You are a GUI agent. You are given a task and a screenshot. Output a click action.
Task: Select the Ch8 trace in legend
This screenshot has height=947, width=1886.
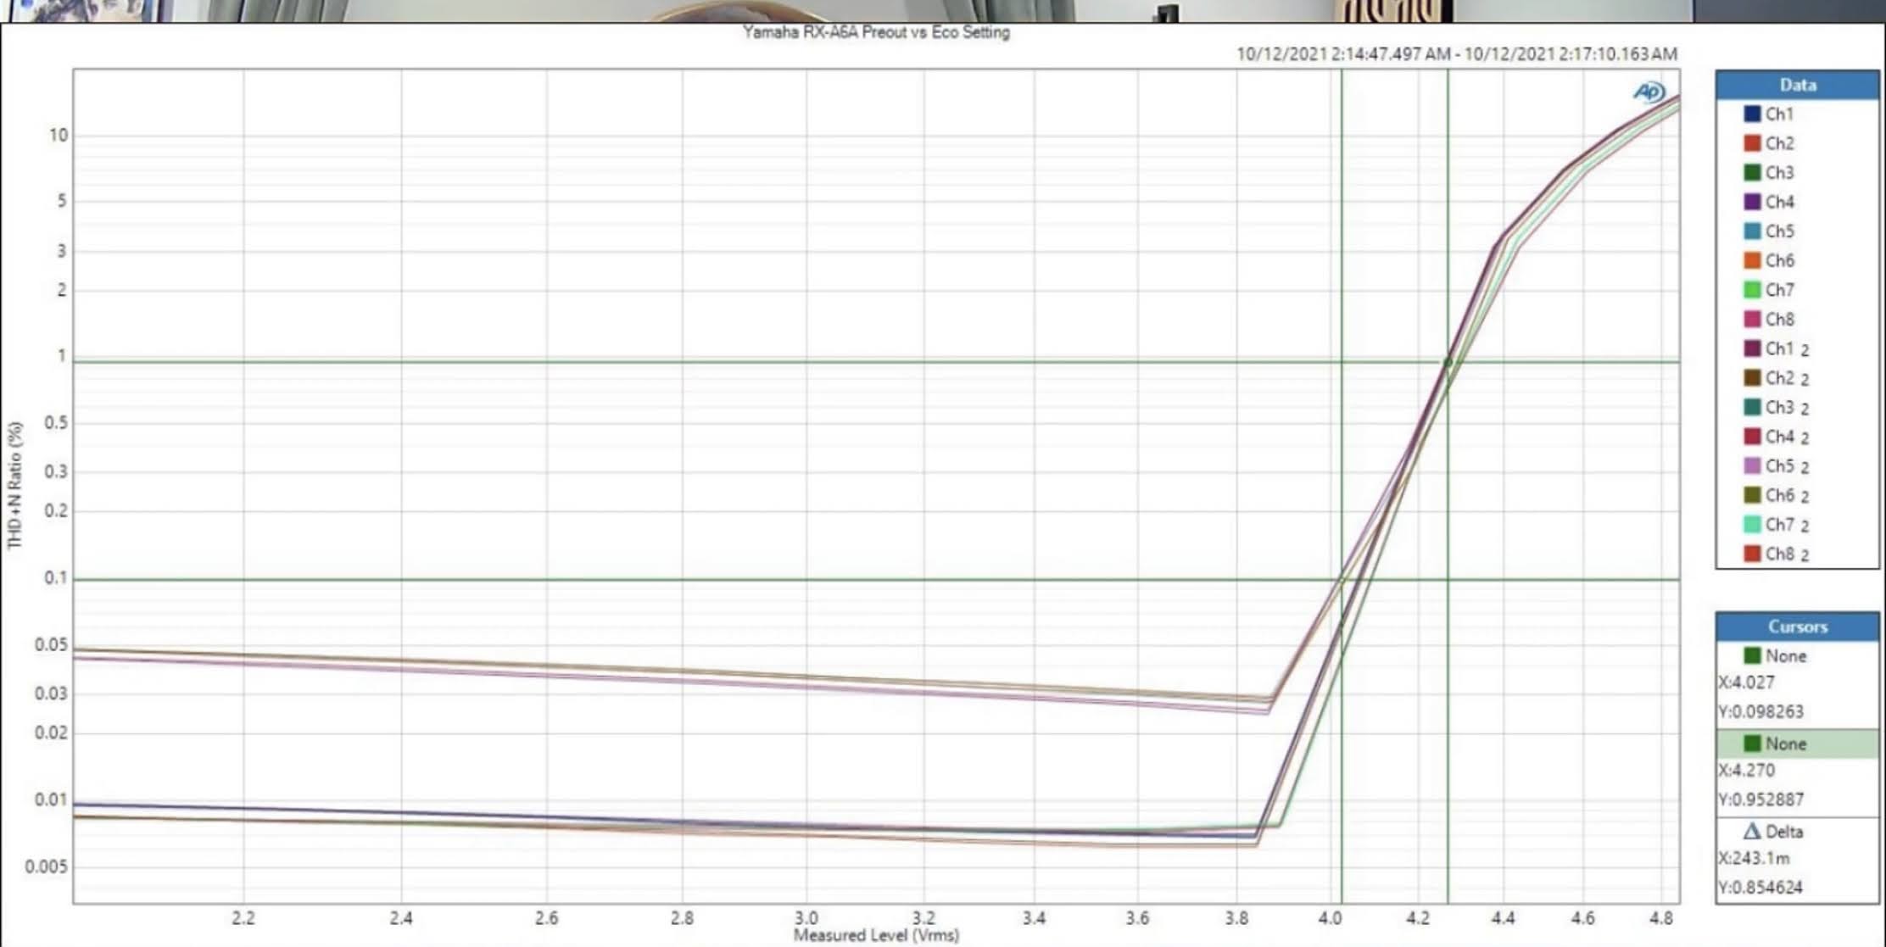(x=1779, y=319)
